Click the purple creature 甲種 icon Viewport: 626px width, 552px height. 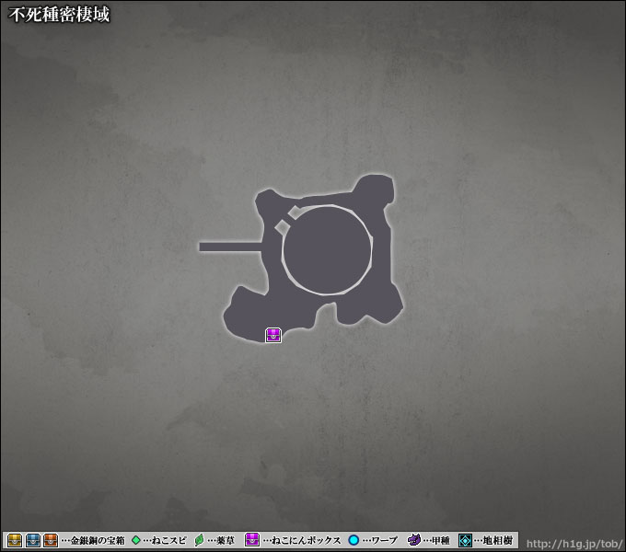[x=414, y=540]
